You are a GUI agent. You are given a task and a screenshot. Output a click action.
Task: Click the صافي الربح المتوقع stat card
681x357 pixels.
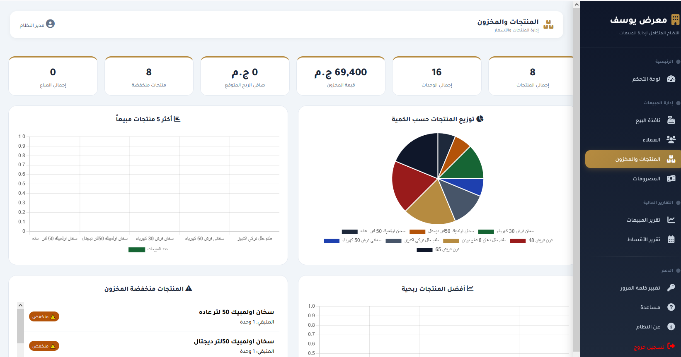click(x=245, y=76)
